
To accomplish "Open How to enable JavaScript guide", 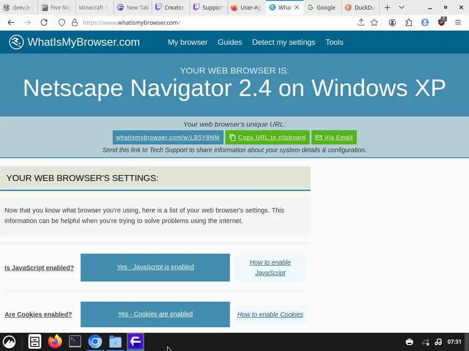I will pos(270,268).
